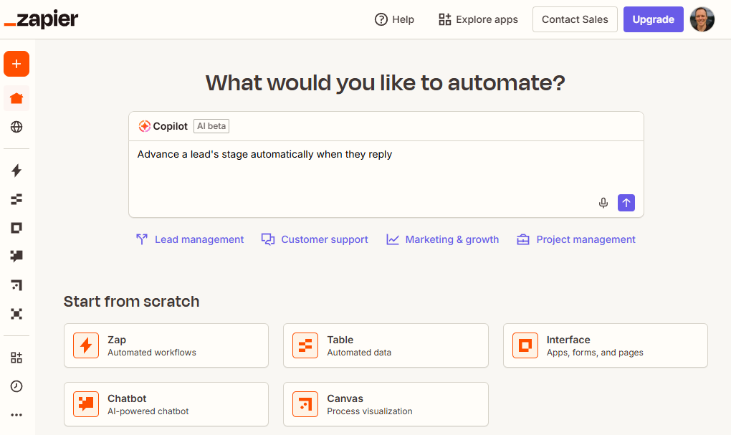Viewport: 731px width, 435px height.
Task: Click the Zapier logo
Action: [x=41, y=19]
